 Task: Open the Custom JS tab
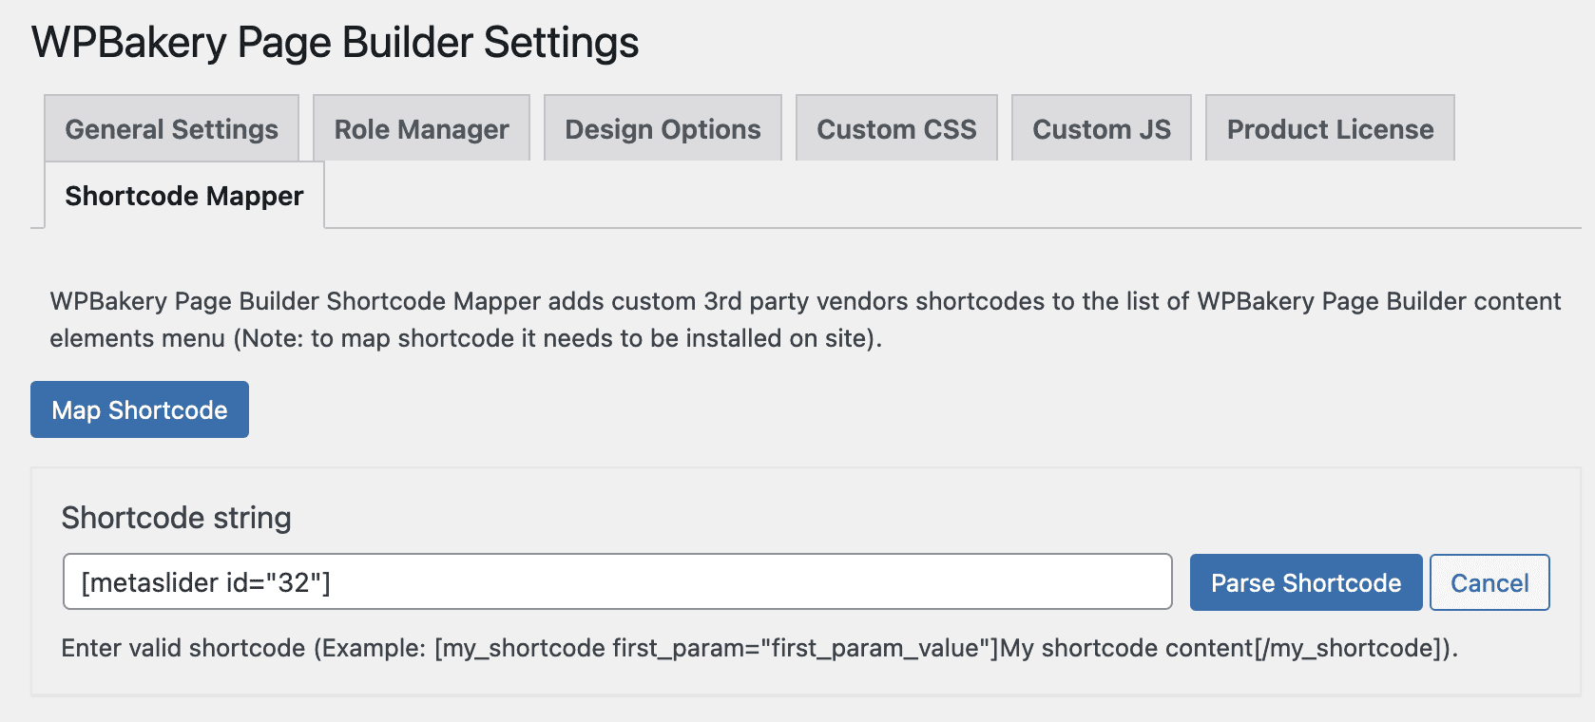pos(1101,129)
